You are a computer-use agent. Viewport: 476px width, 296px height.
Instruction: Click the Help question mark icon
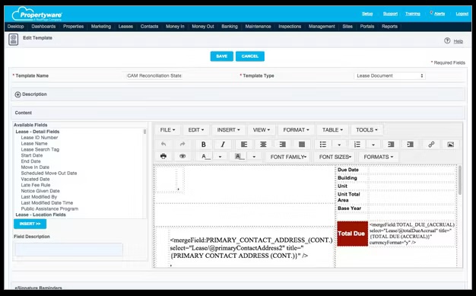coord(447,41)
